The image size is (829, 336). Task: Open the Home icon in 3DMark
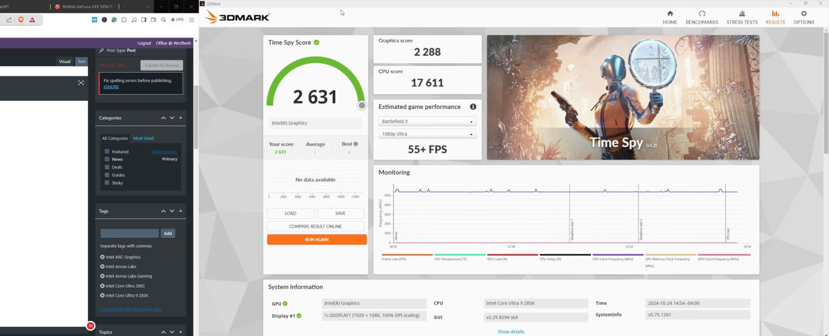coord(670,14)
